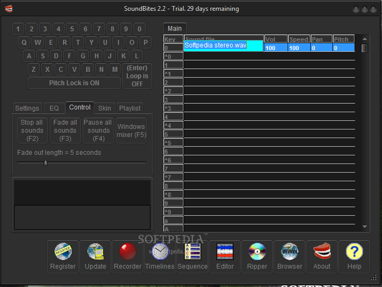Open Windows mixer (F5)

[x=131, y=131]
